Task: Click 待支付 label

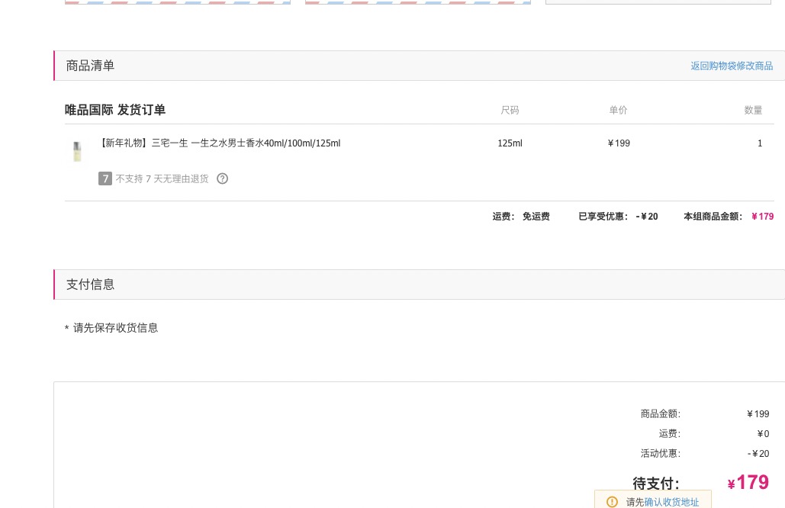Action: point(656,484)
